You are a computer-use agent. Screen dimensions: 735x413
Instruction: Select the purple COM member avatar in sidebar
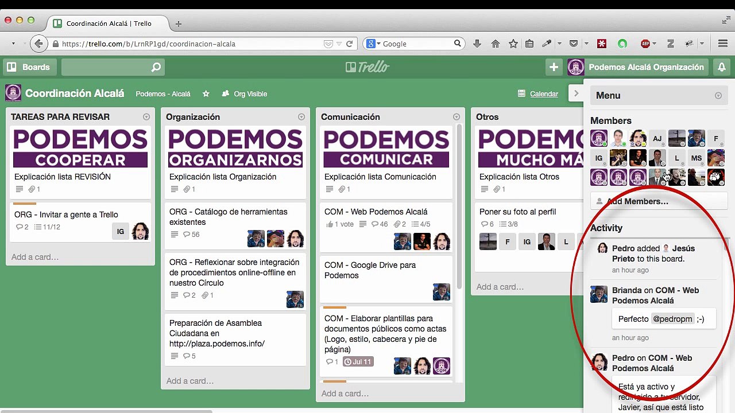pos(599,177)
